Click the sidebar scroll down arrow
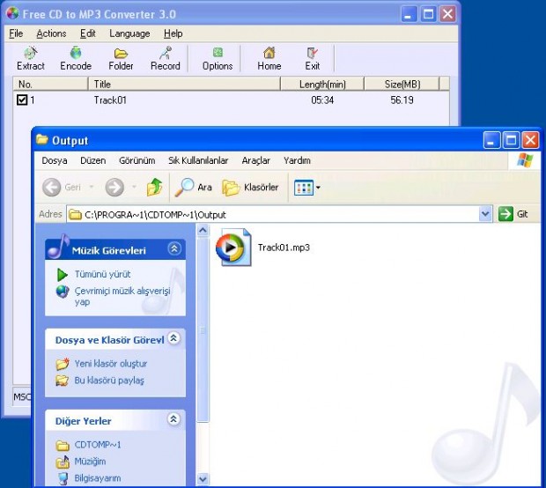This screenshot has height=488, width=546. pyautogui.click(x=203, y=479)
